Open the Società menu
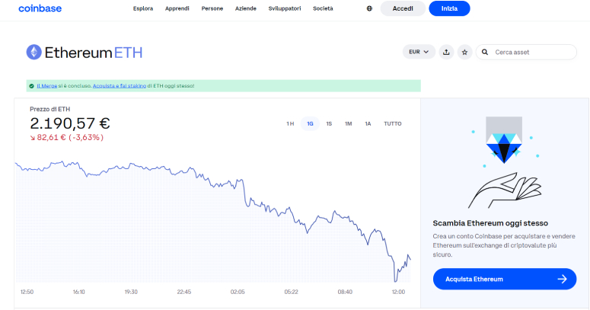The height and width of the screenshot is (310, 590). (323, 8)
